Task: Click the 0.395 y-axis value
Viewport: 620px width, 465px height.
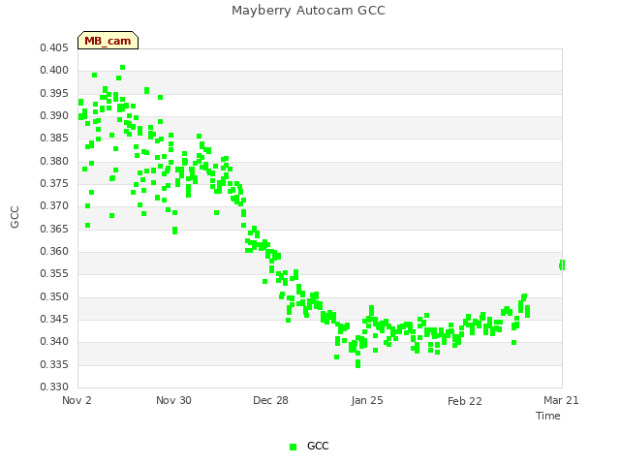Action: pyautogui.click(x=54, y=93)
